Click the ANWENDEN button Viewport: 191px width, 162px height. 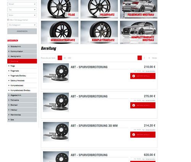pyautogui.click(x=22, y=31)
